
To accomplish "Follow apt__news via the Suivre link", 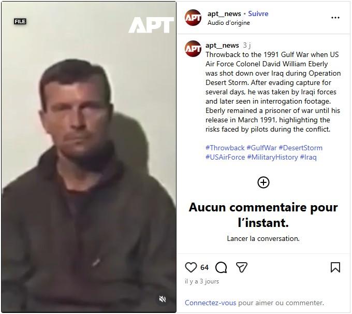I will [x=258, y=13].
